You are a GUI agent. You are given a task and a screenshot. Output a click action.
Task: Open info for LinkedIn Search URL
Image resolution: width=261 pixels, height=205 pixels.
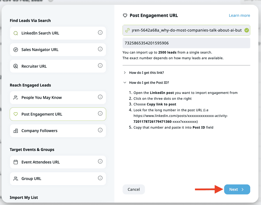point(100,32)
